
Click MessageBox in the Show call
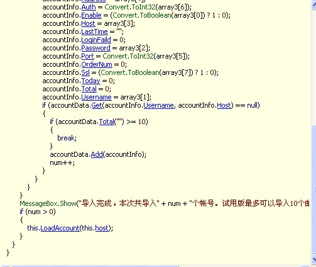coord(38,203)
